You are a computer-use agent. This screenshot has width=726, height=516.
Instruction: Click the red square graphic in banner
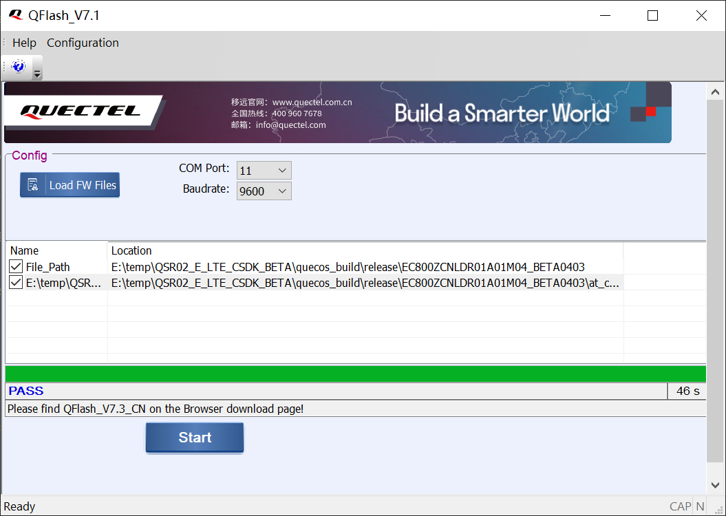coord(650,111)
